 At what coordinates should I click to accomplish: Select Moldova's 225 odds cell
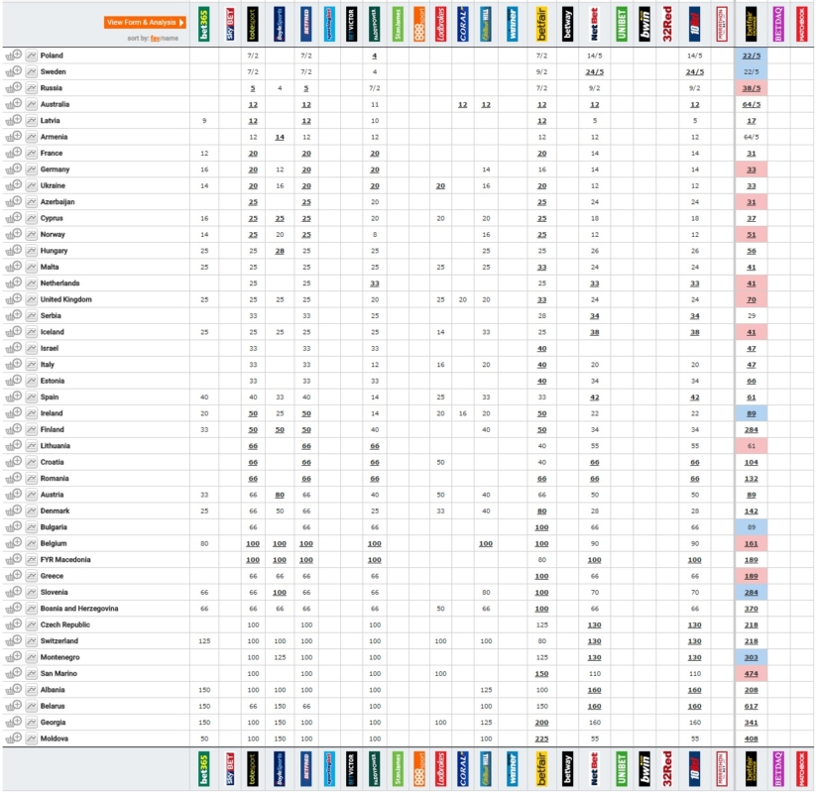coord(541,738)
